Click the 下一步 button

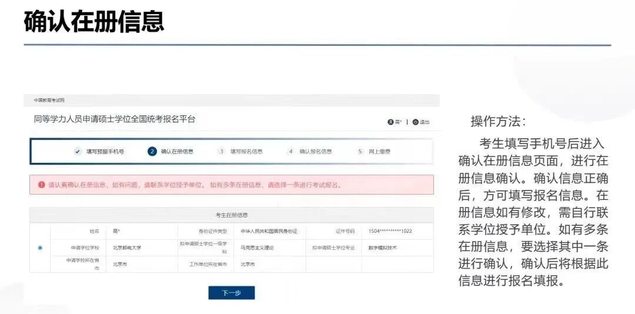coord(231,293)
